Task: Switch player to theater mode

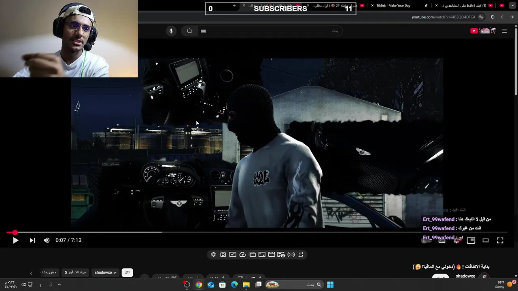Action: click(x=486, y=240)
